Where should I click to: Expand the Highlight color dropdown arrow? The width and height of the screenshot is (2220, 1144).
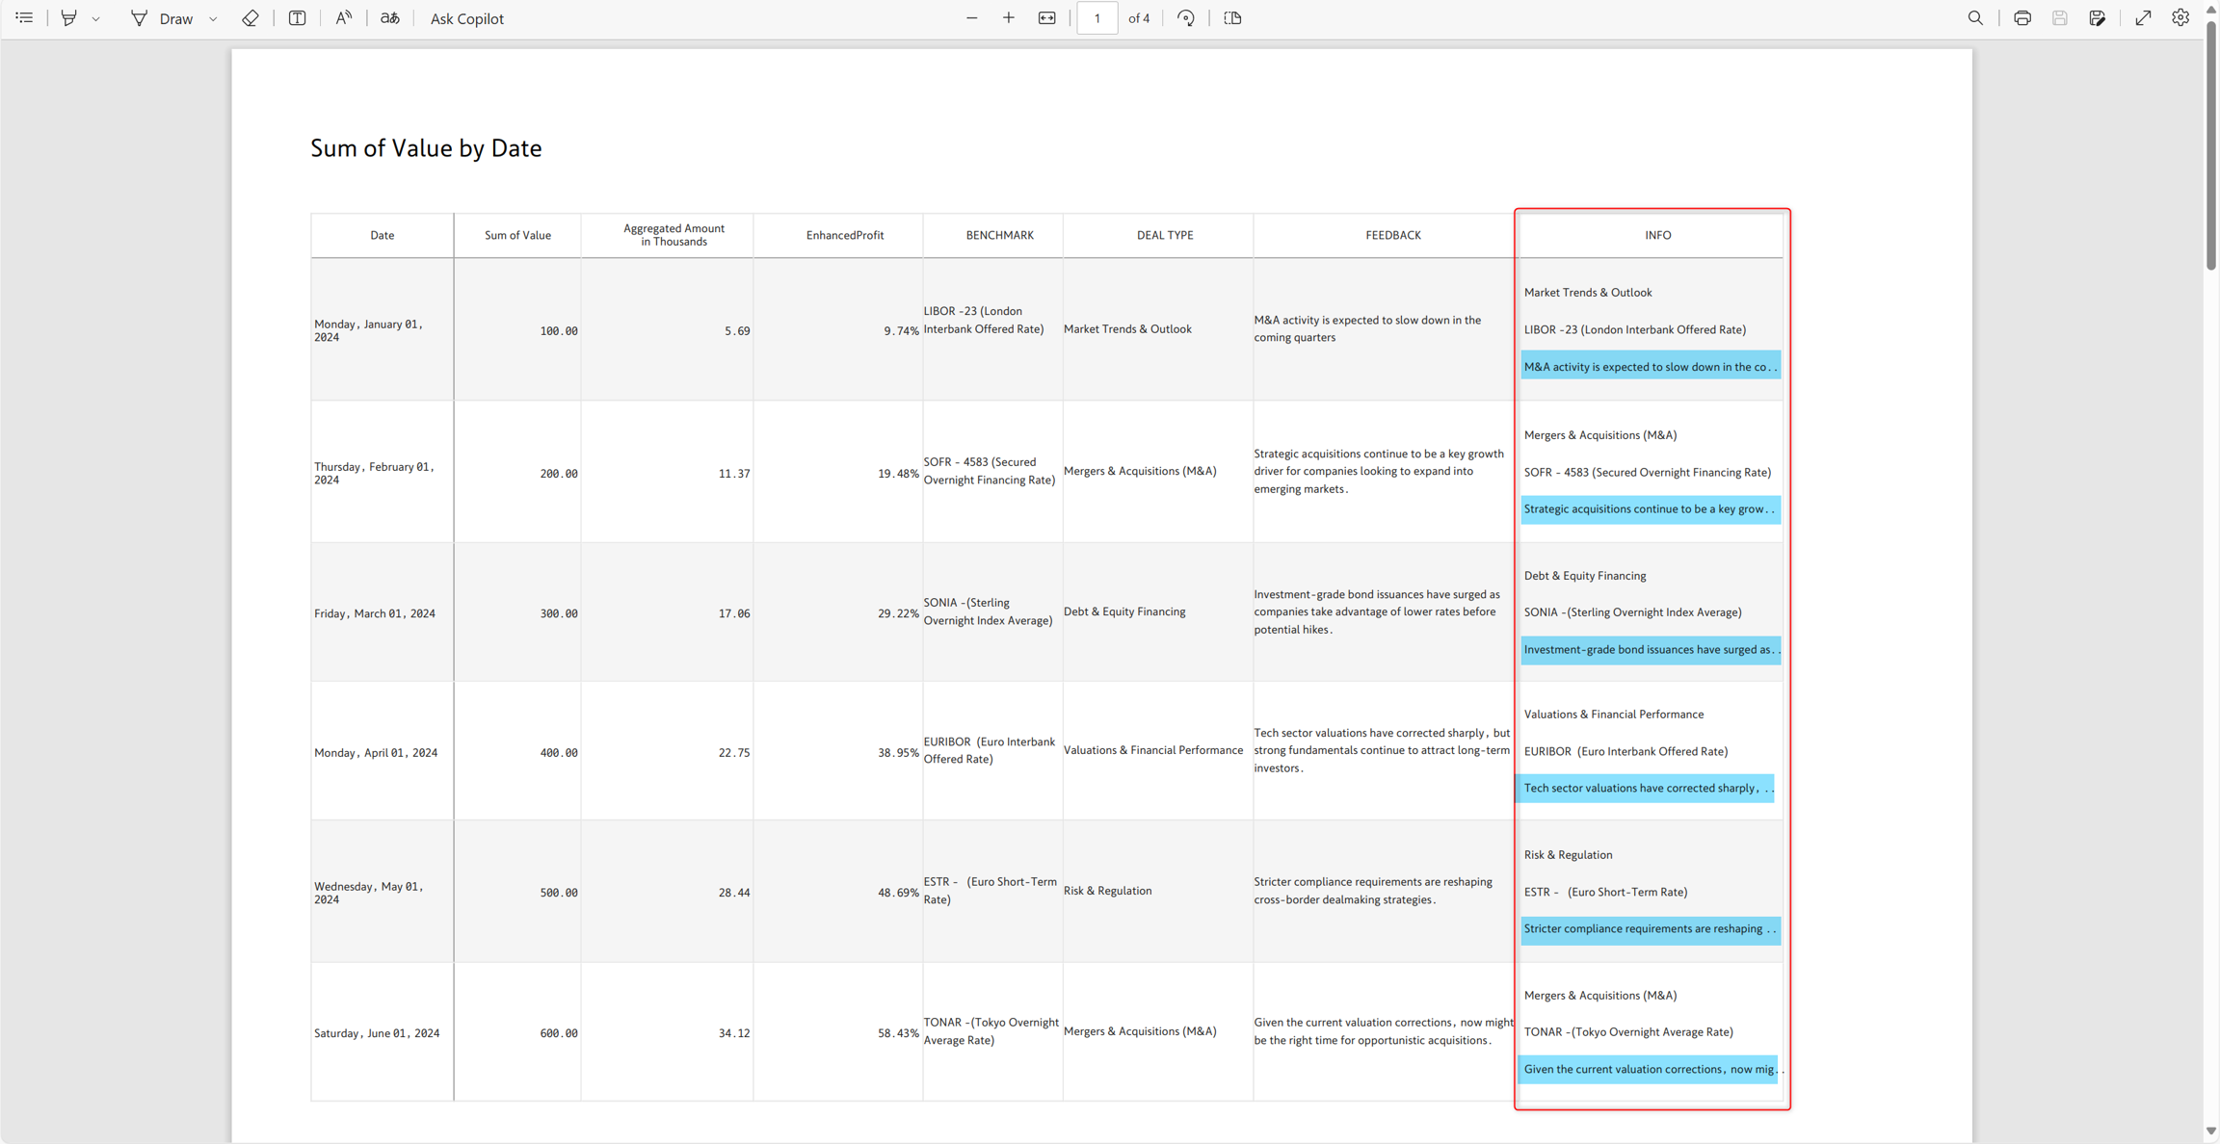pyautogui.click(x=96, y=19)
